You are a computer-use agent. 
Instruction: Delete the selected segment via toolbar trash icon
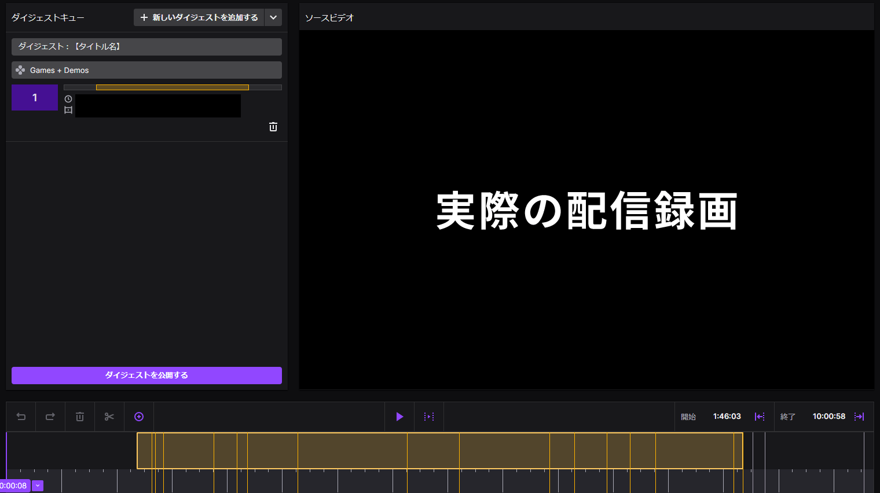tap(80, 417)
